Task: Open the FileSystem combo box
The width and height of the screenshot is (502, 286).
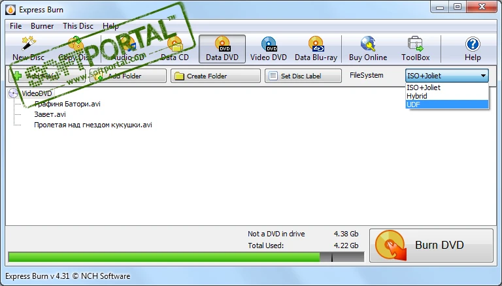Action: tap(446, 76)
